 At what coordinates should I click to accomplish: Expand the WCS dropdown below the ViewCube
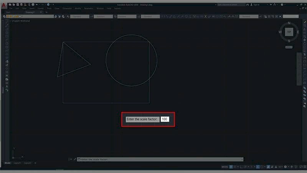(x=289, y=47)
